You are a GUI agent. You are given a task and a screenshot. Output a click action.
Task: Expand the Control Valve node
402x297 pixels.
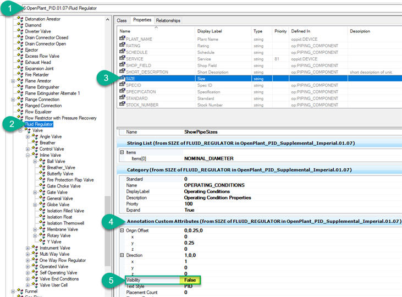click(27, 149)
